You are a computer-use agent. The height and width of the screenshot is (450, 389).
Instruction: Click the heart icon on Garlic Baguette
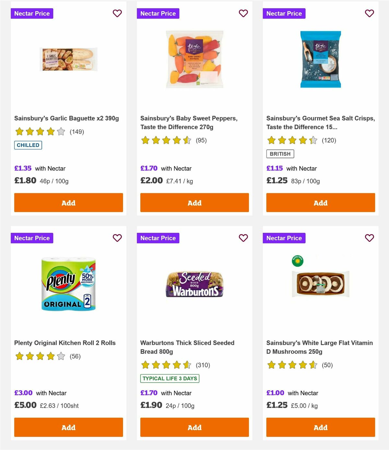117,13
